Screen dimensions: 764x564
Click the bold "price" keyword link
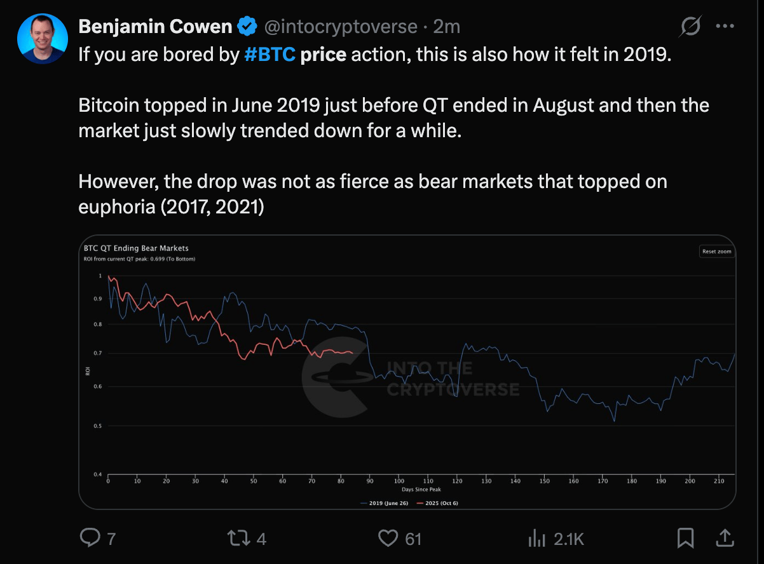point(323,54)
